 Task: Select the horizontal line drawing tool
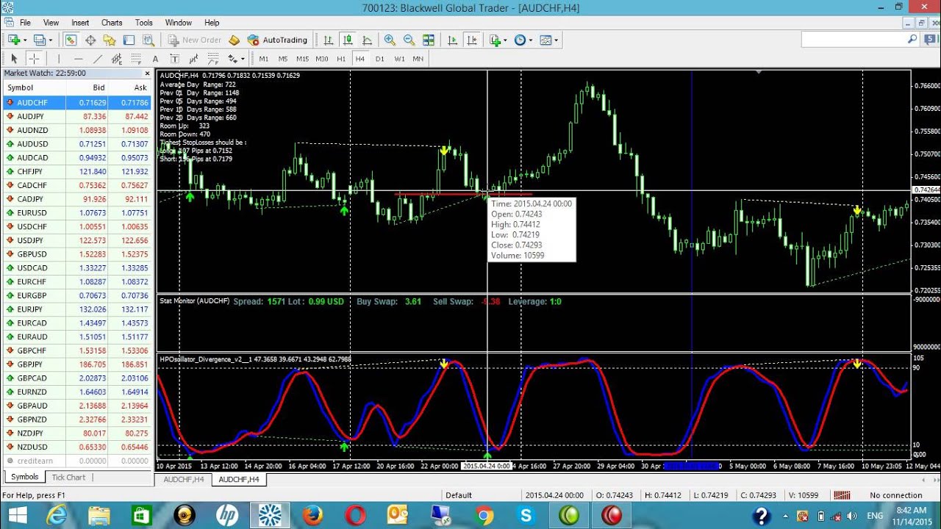(77, 58)
